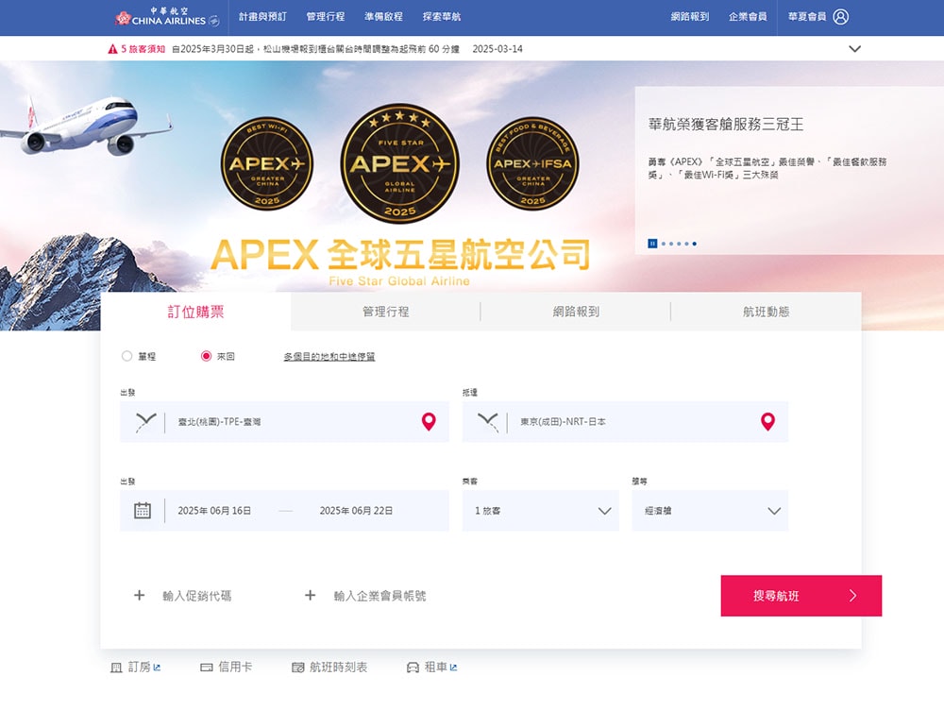Click the APEX IFSA Best Food badge
The height and width of the screenshot is (710, 944).
[532, 163]
